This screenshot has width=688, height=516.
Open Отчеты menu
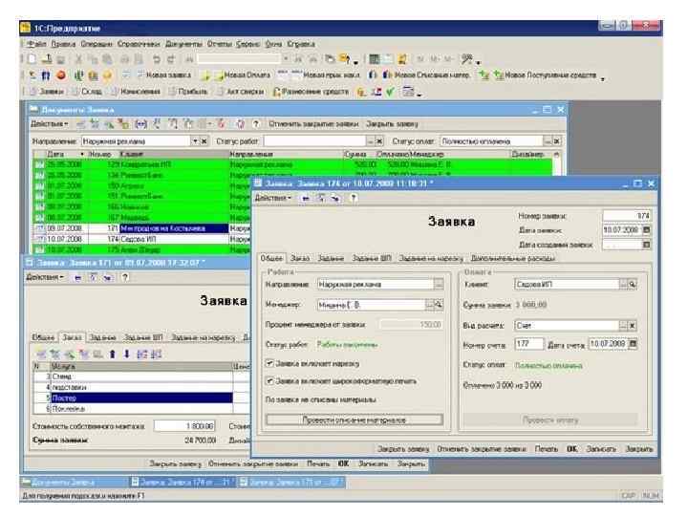click(220, 44)
